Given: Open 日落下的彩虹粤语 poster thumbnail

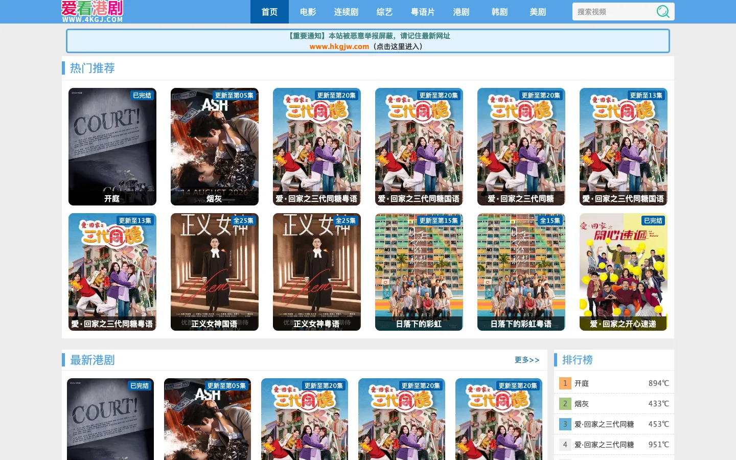Looking at the screenshot, I should click(521, 272).
